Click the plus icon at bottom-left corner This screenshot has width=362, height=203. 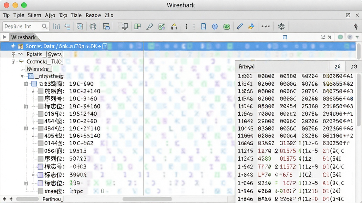(4, 199)
